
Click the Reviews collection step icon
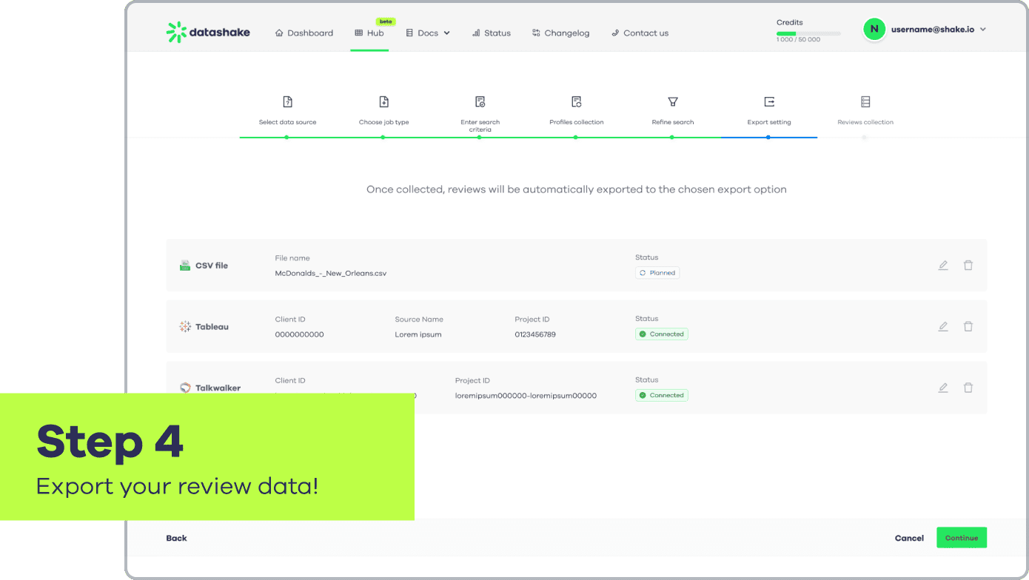coord(864,101)
